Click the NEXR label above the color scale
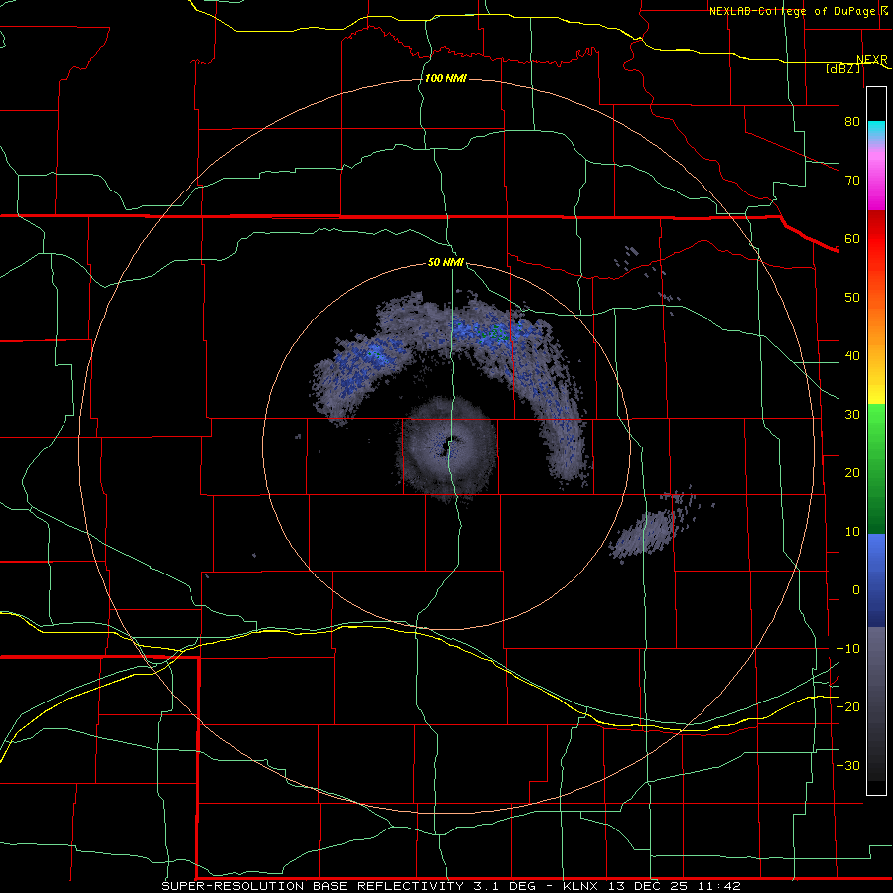Screen dimensions: 893x893 tap(872, 60)
